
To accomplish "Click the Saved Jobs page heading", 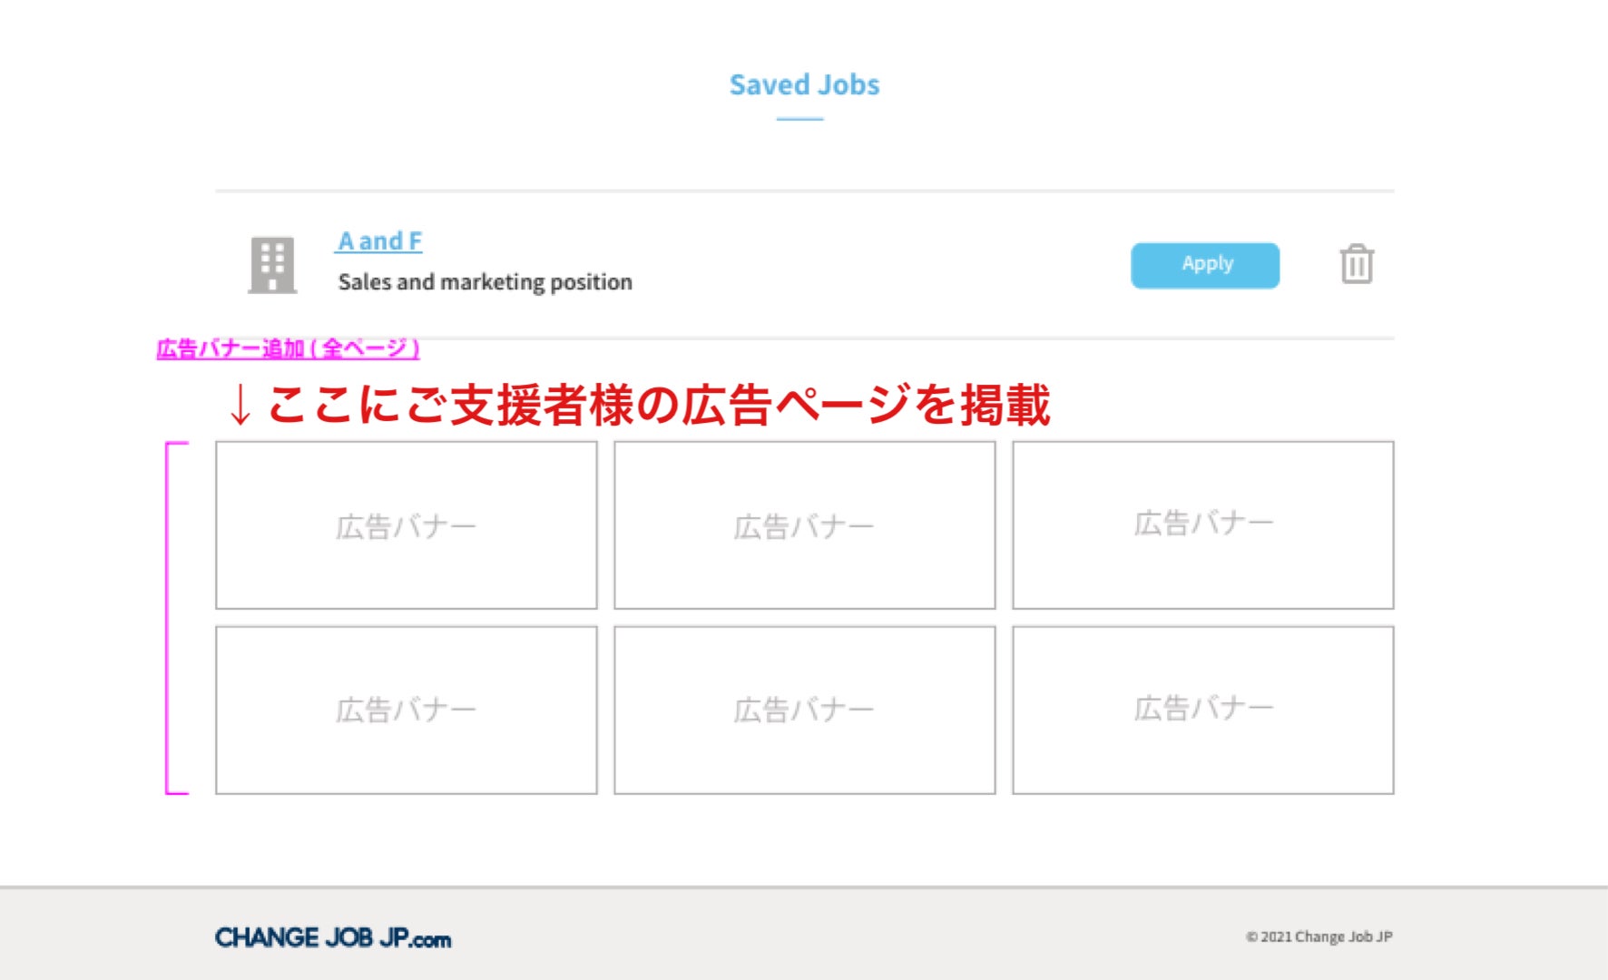I will coord(804,84).
